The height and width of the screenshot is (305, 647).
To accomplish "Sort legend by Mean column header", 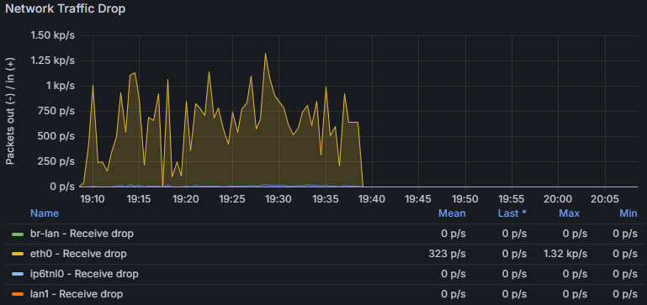I will point(452,213).
